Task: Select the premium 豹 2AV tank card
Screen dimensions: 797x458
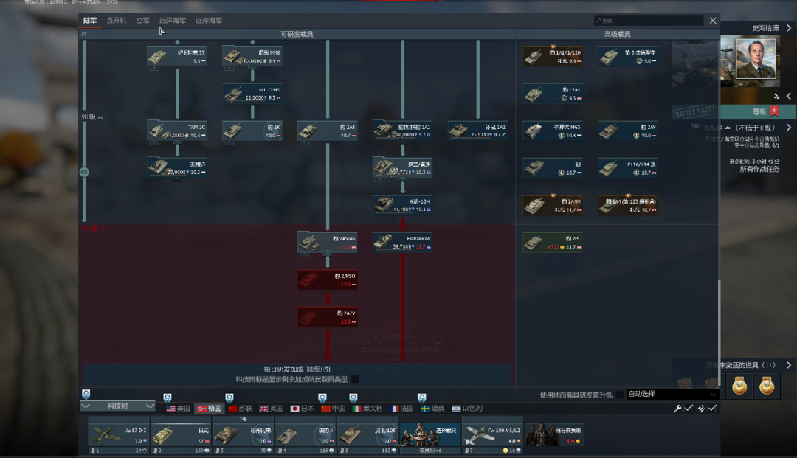Action: coord(628,131)
